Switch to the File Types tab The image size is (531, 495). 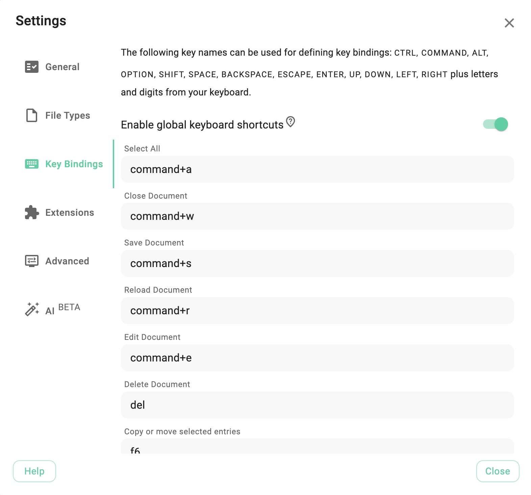click(x=68, y=115)
